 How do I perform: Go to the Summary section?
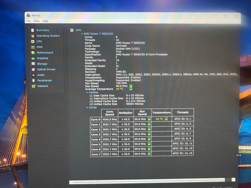(43, 30)
